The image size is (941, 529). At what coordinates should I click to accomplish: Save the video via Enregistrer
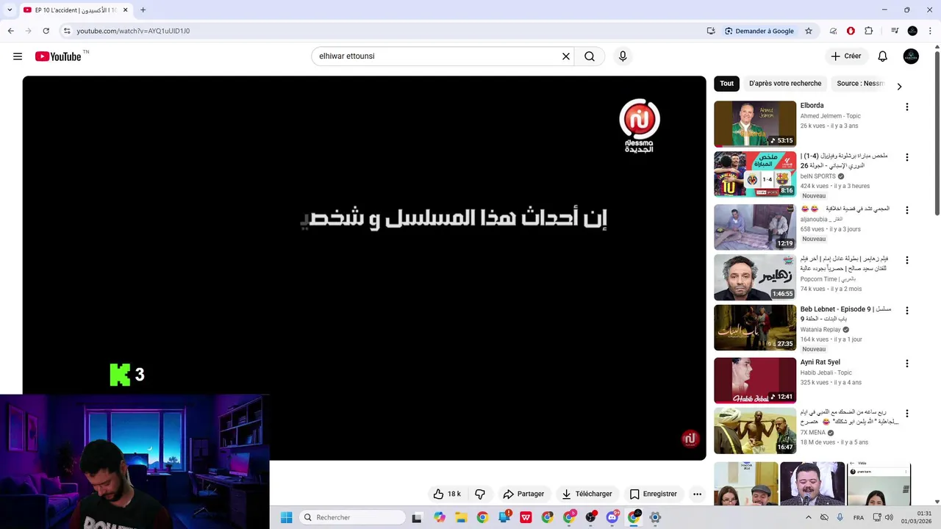653,494
